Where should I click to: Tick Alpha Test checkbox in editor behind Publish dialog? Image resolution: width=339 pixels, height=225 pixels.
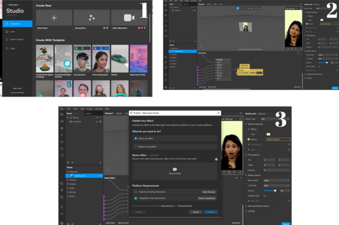pos(289,201)
